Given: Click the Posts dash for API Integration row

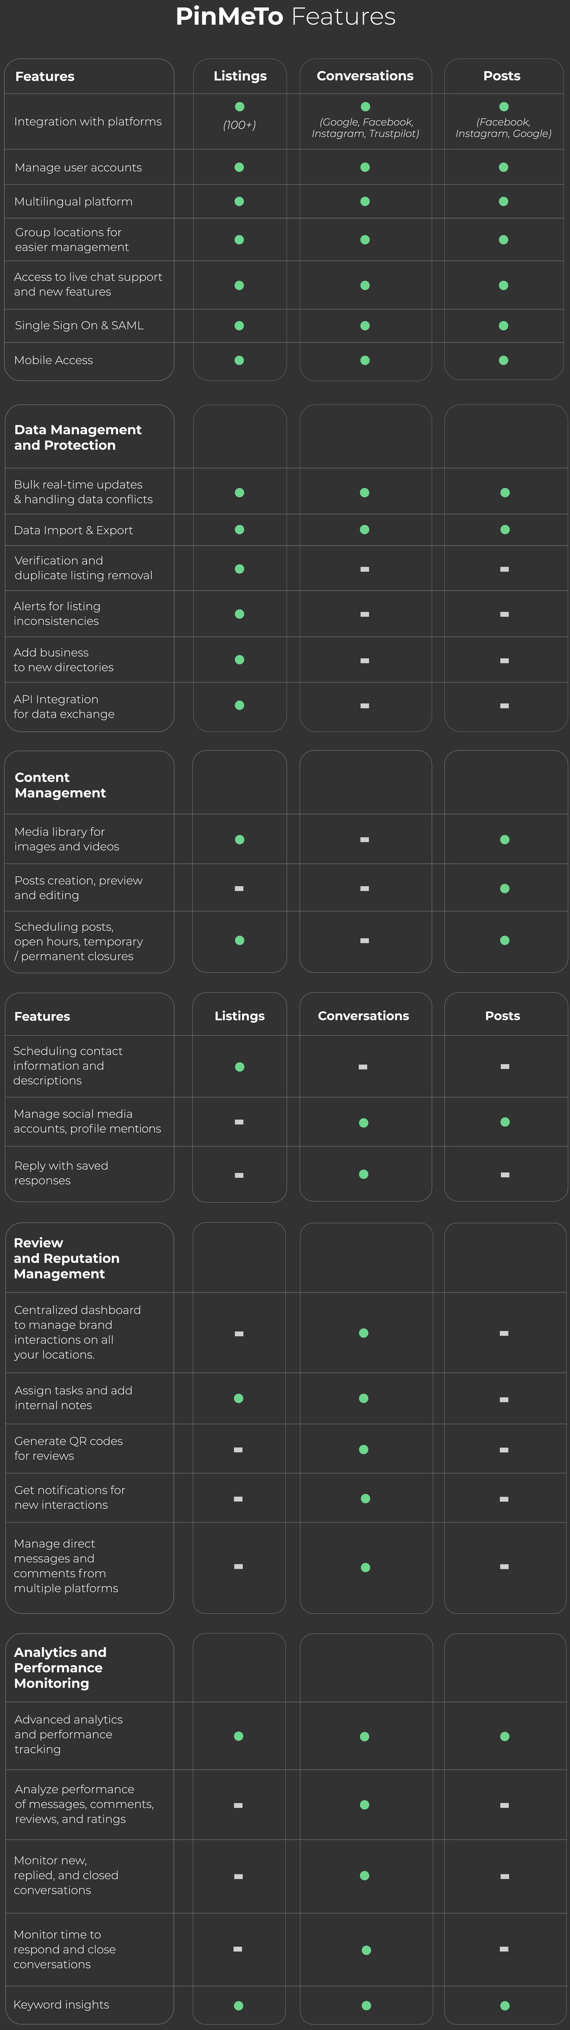Looking at the screenshot, I should 504,706.
